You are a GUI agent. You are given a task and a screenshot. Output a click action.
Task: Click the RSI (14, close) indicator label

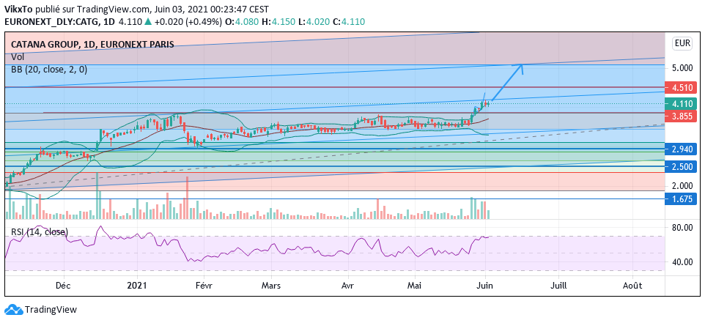(x=40, y=232)
